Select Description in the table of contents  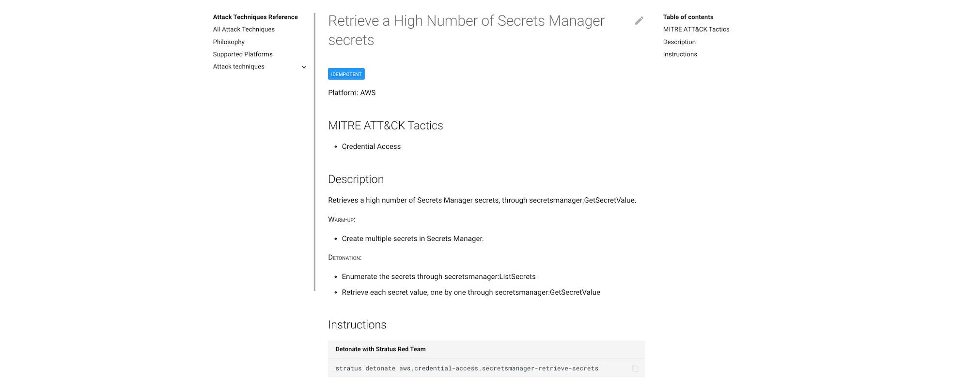(679, 42)
